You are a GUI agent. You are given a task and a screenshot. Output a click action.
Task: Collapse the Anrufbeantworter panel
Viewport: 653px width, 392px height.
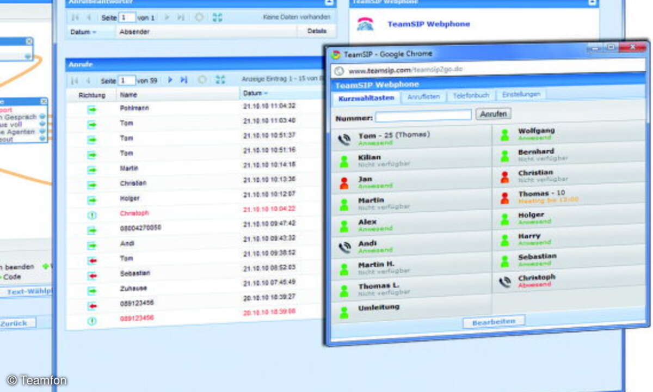coord(328,2)
